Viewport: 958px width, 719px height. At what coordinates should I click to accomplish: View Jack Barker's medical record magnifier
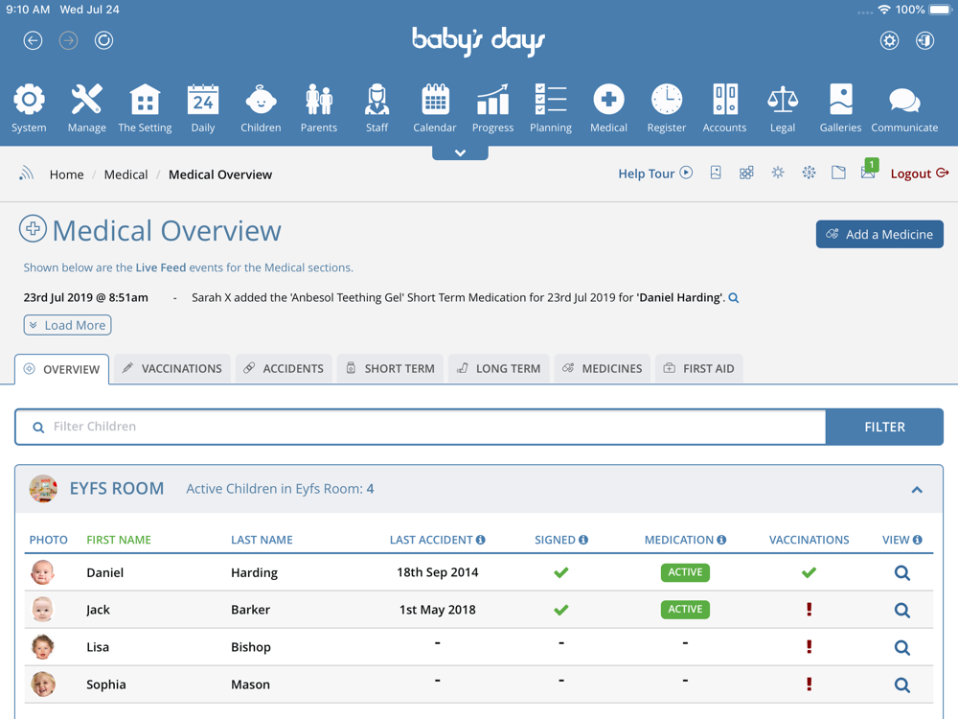click(901, 610)
